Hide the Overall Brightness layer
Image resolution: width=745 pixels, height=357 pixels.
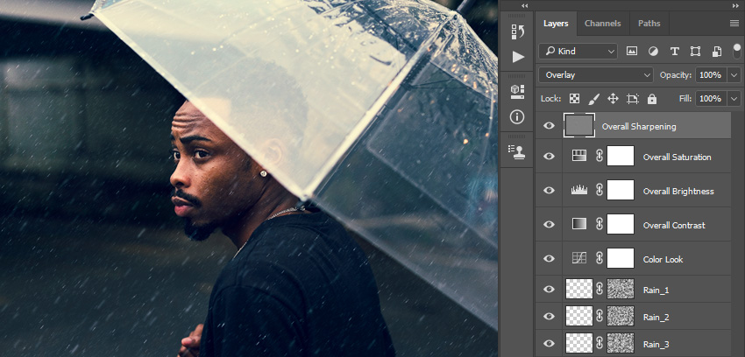point(549,190)
